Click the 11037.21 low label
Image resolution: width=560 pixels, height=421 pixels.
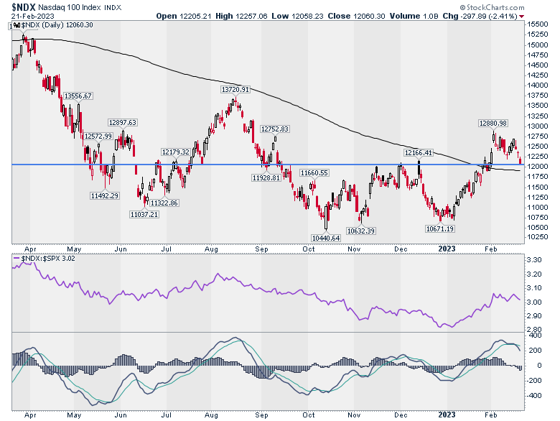[144, 214]
